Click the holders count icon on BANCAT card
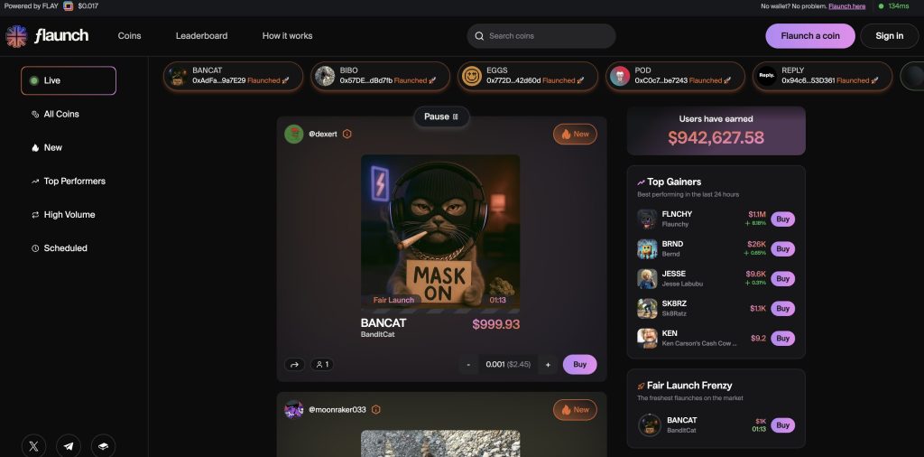The width and height of the screenshot is (924, 457). coord(322,364)
